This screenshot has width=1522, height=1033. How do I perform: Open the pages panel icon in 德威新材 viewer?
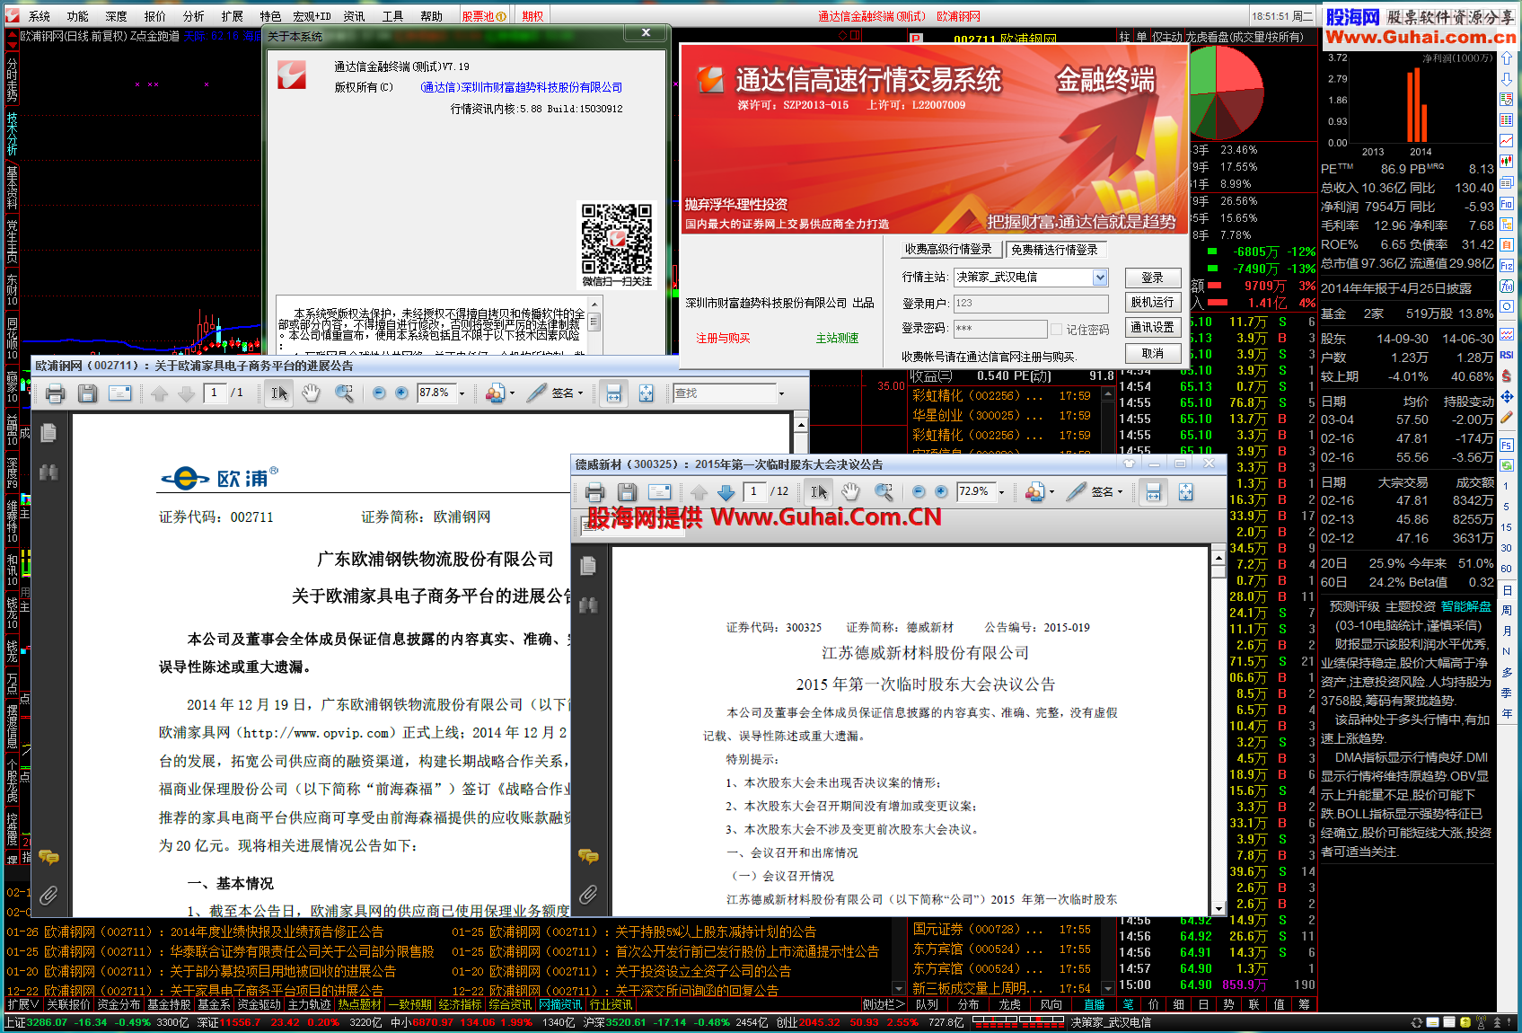[588, 566]
